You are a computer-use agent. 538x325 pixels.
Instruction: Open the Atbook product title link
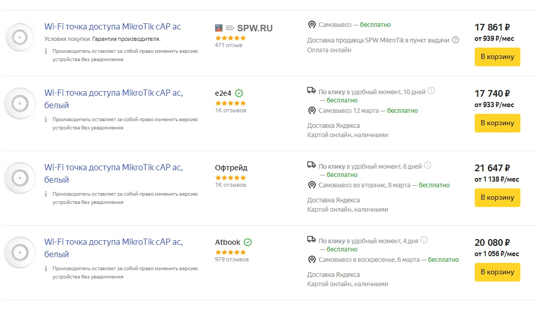point(114,248)
